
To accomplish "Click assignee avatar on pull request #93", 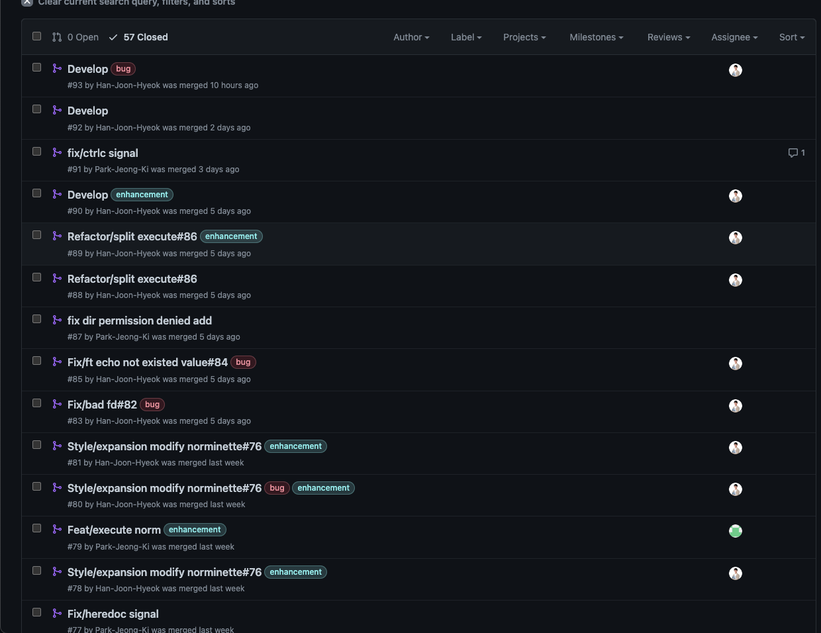I will click(x=735, y=70).
